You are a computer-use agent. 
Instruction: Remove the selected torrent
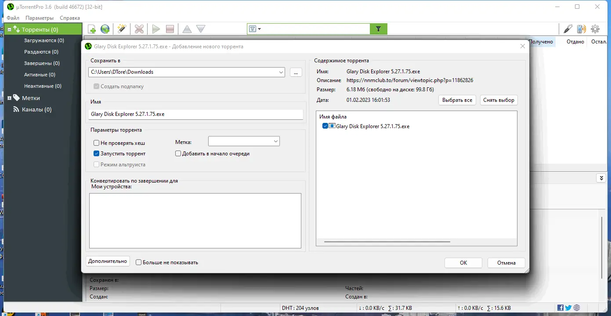pyautogui.click(x=139, y=29)
